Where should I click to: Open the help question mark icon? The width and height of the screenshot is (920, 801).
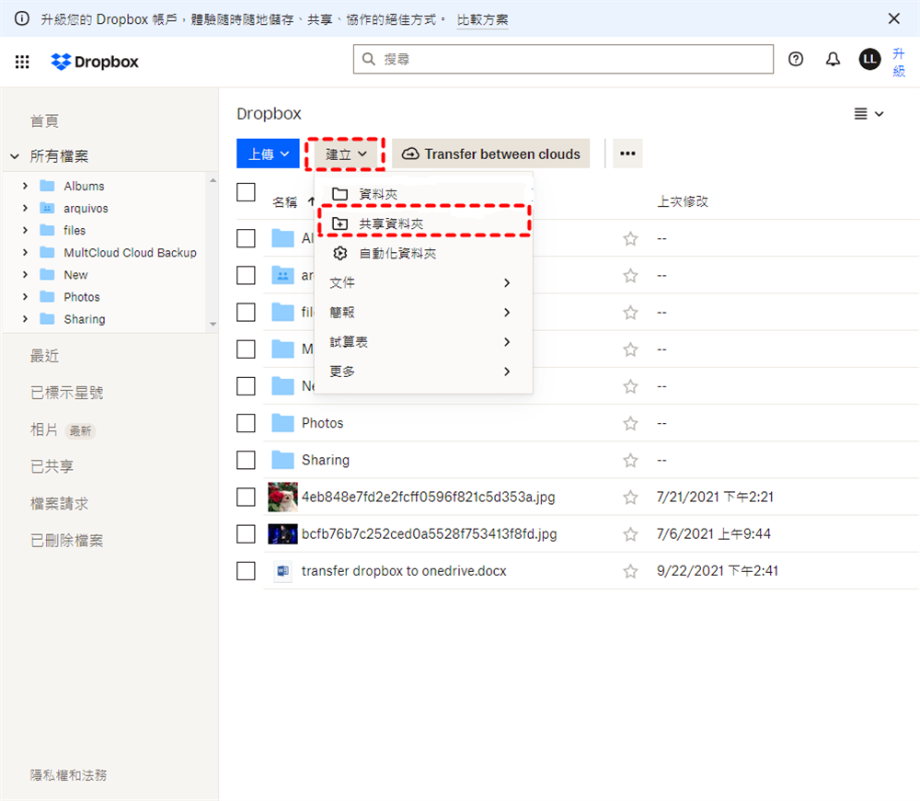796,59
